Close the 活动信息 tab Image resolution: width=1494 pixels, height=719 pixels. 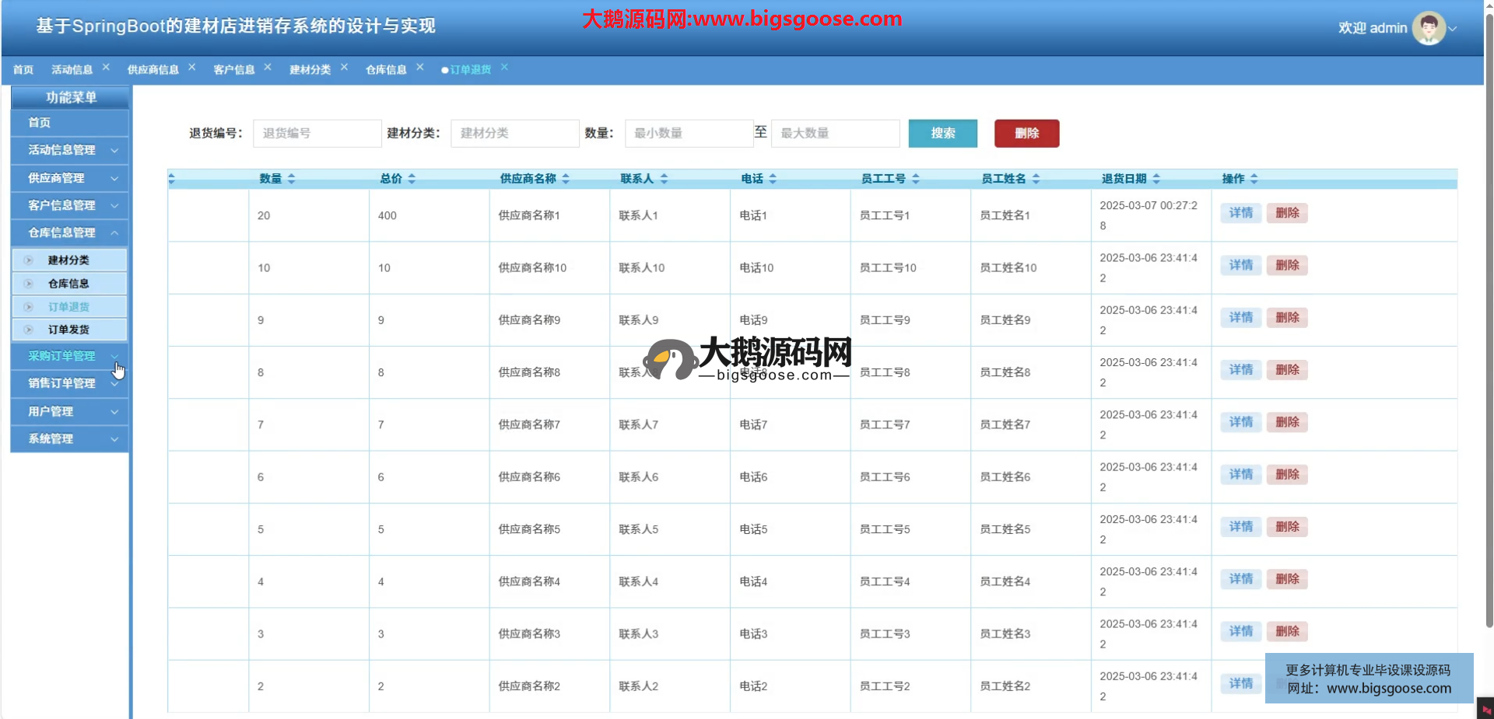coord(106,68)
